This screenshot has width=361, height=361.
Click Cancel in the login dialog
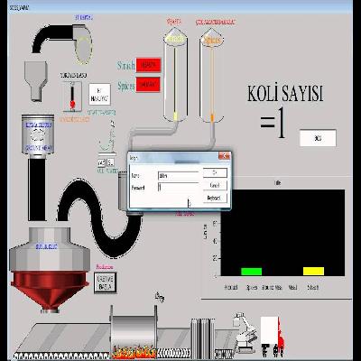point(215,185)
